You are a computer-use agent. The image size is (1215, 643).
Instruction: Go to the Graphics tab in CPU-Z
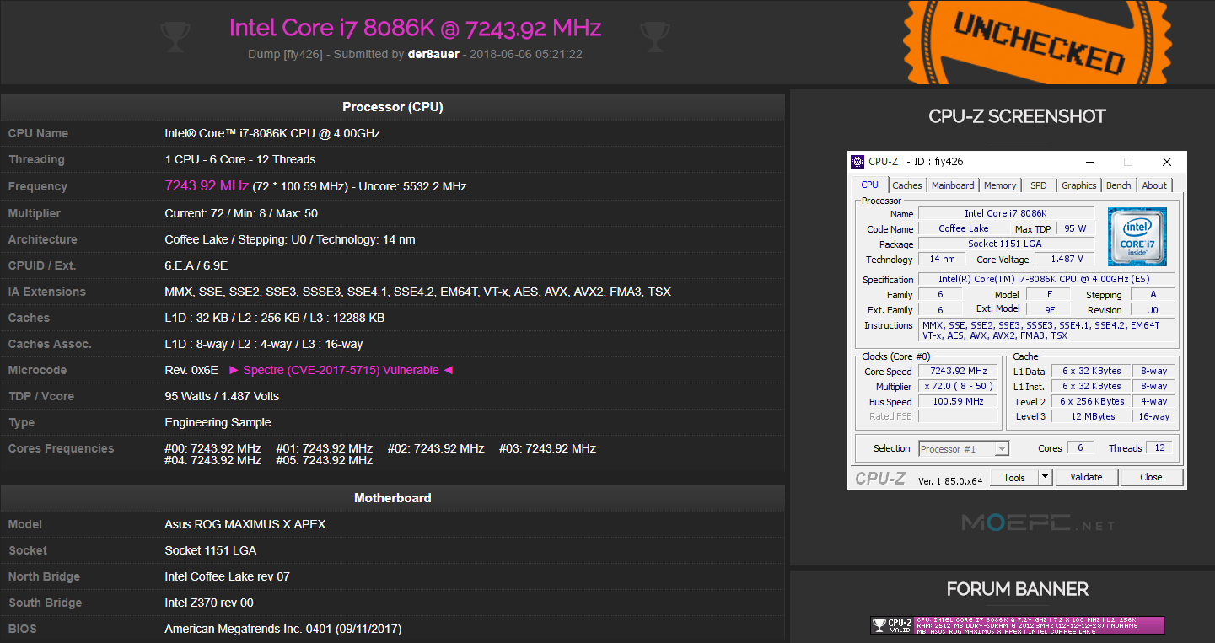tap(1079, 185)
